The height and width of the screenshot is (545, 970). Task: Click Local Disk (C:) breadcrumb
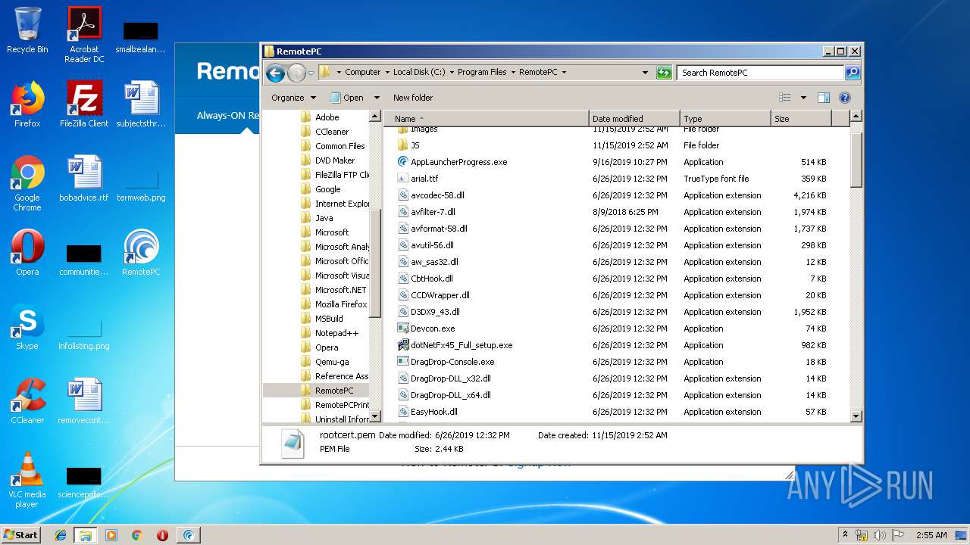(x=419, y=73)
